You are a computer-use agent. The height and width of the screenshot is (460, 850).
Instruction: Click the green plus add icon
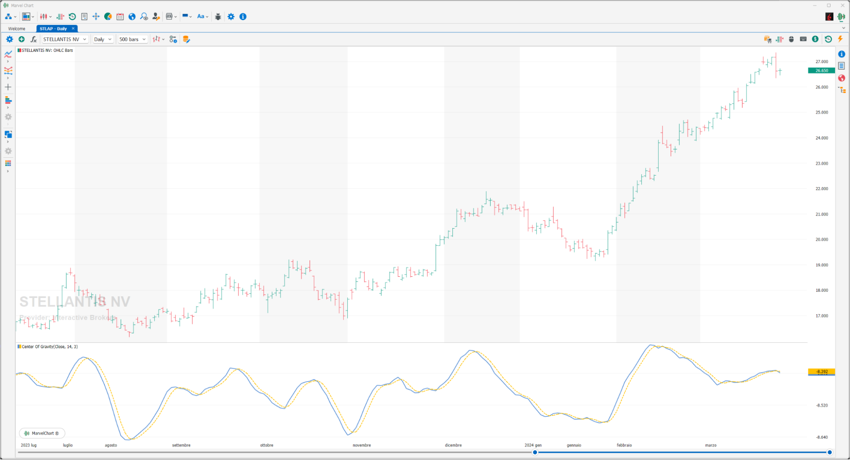tap(22, 39)
